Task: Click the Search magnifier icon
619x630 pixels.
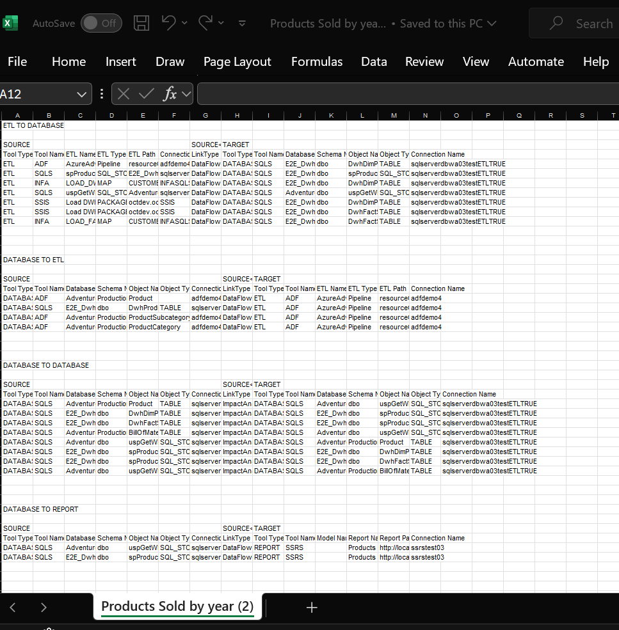Action: click(x=556, y=23)
